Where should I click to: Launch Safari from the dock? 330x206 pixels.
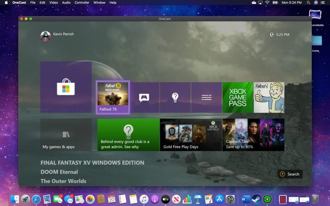click(36, 199)
